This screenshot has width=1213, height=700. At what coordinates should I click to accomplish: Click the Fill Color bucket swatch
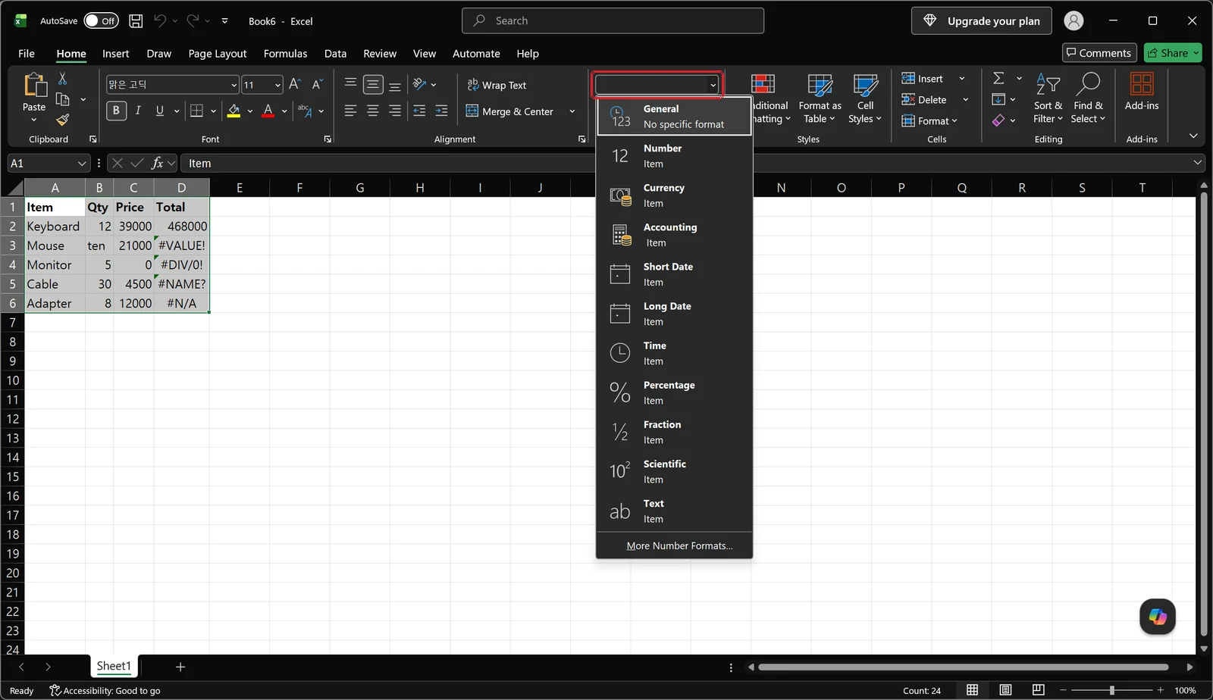(234, 111)
